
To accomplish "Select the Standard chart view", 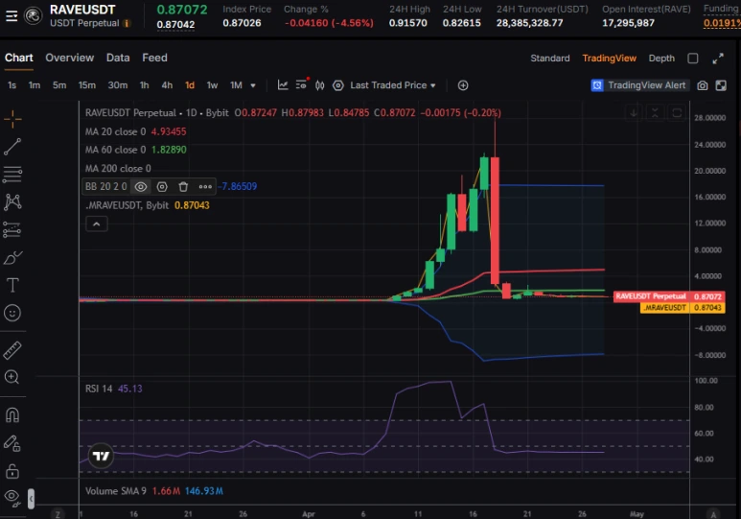I will point(549,59).
